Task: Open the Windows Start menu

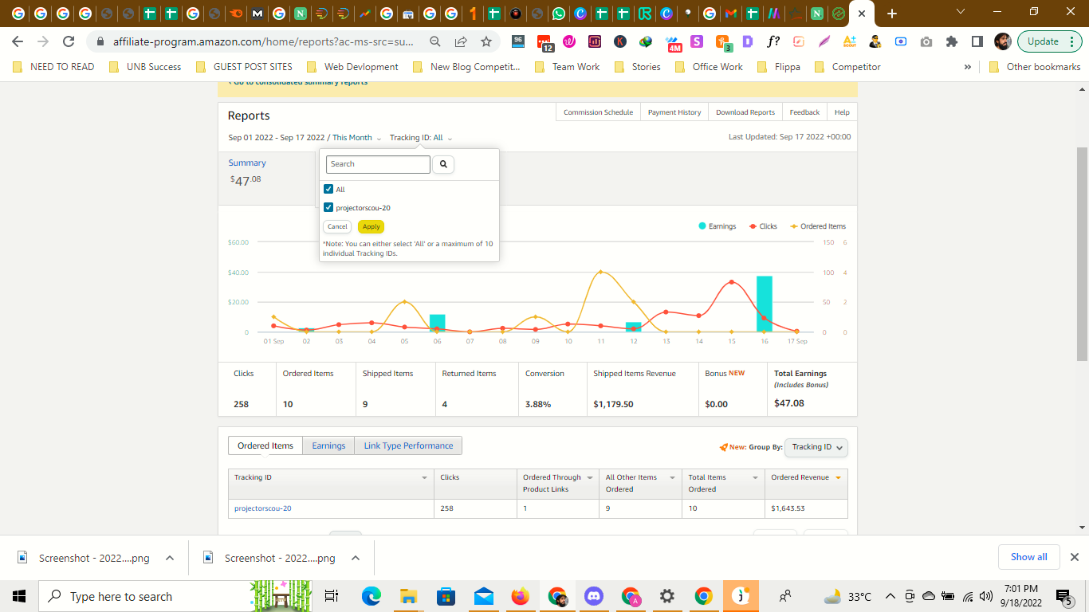Action: coord(19,596)
